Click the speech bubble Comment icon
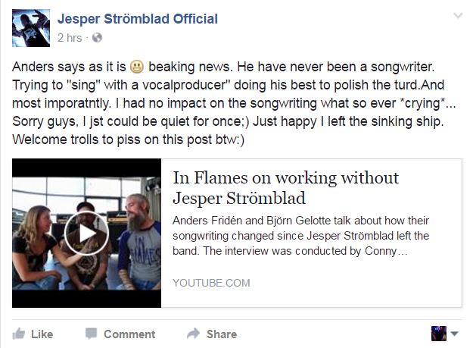This screenshot has height=348, width=473. pyautogui.click(x=92, y=333)
